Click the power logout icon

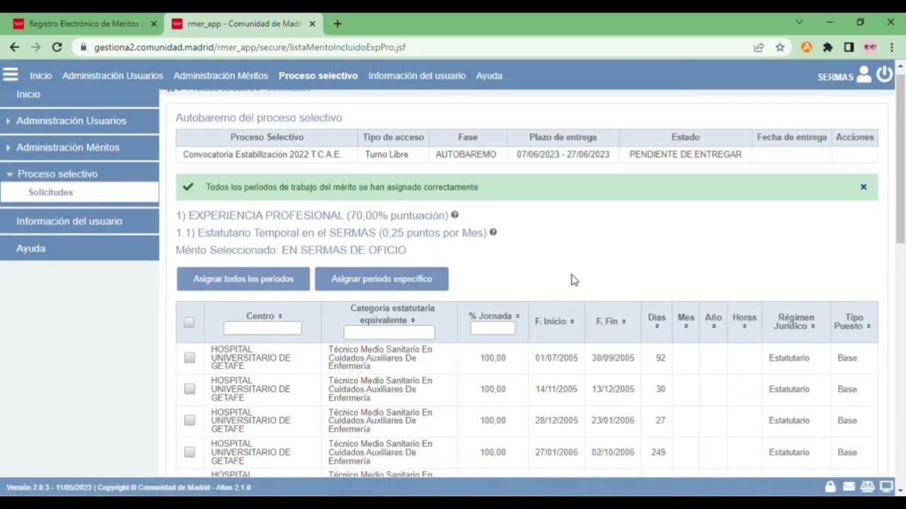pyautogui.click(x=885, y=74)
